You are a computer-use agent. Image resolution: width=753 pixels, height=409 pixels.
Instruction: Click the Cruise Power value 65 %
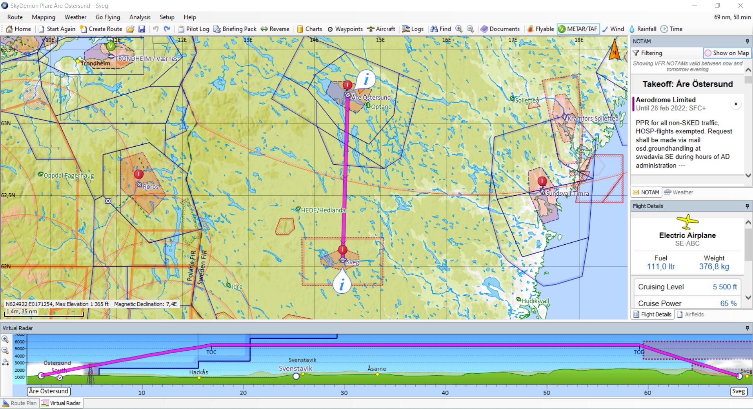pos(728,303)
